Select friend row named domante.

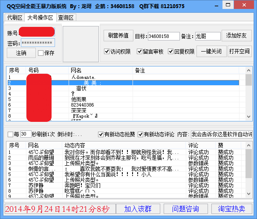pyautogui.click(x=123, y=77)
